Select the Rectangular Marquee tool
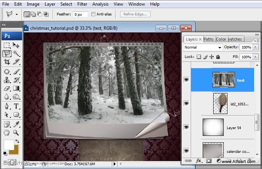Screen dimensions: 262x169 click(7, 45)
